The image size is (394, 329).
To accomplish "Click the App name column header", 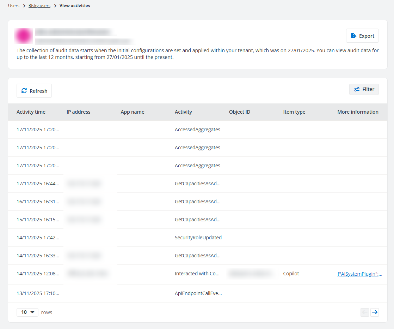I will pos(133,112).
